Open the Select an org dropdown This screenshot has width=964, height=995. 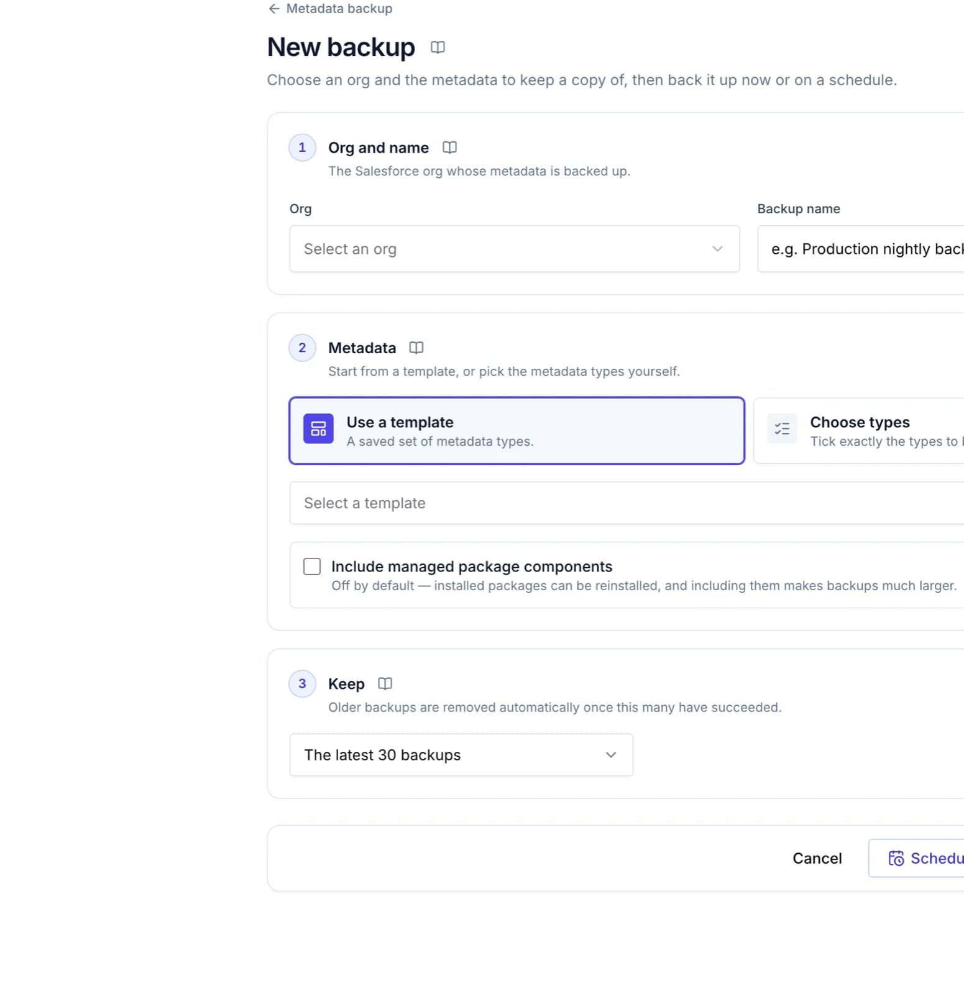coord(515,249)
